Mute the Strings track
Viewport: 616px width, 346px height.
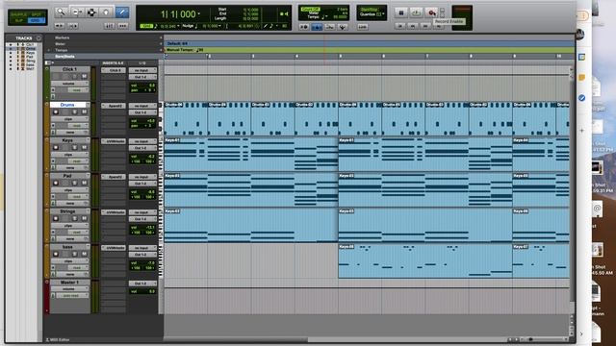tap(84, 218)
